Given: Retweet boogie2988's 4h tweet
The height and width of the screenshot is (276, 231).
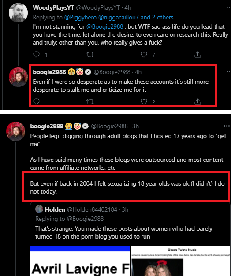Looking at the screenshot, I should [x=90, y=101].
